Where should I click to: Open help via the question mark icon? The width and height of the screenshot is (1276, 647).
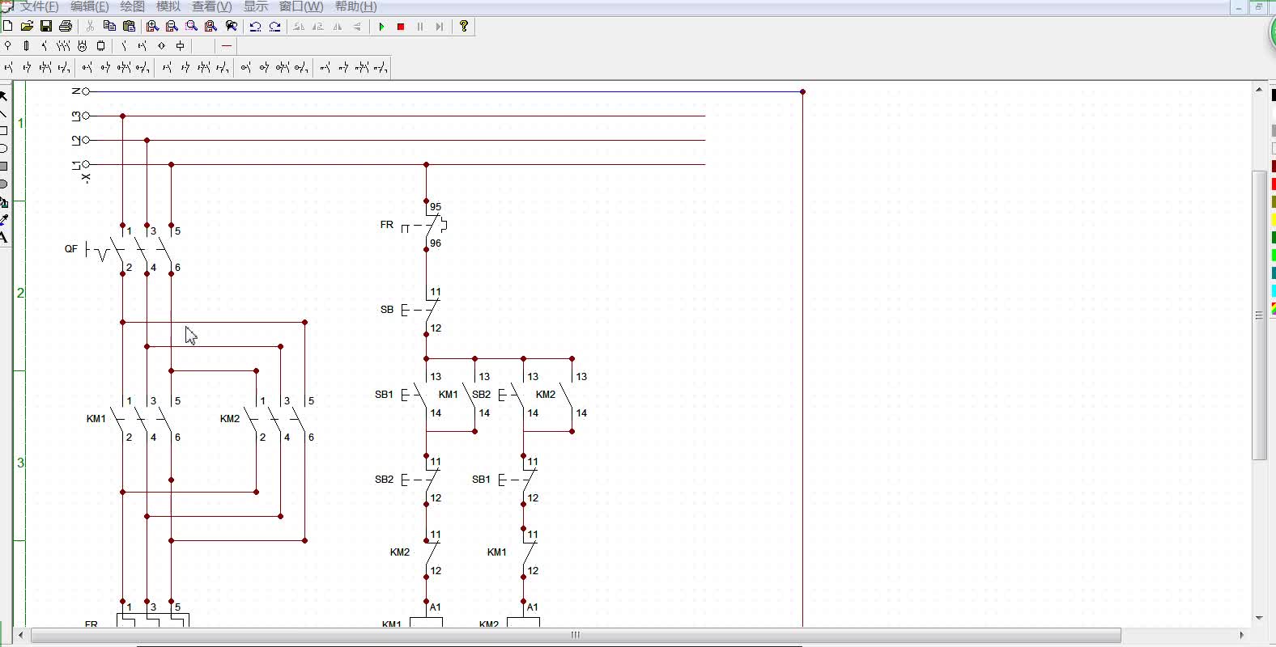click(x=464, y=27)
